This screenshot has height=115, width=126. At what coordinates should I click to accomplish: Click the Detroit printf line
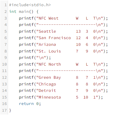coord(63,91)
